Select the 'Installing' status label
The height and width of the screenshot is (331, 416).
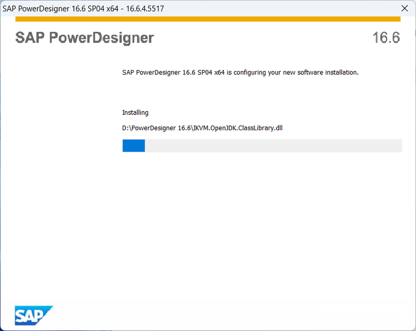click(135, 113)
